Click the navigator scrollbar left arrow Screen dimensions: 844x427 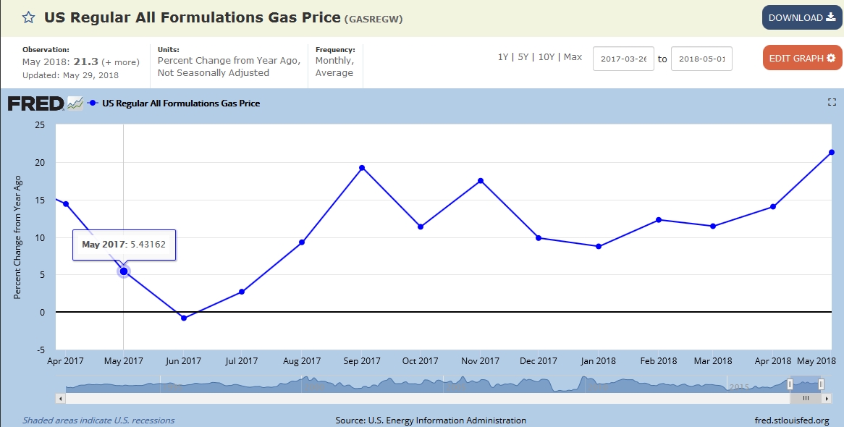61,398
